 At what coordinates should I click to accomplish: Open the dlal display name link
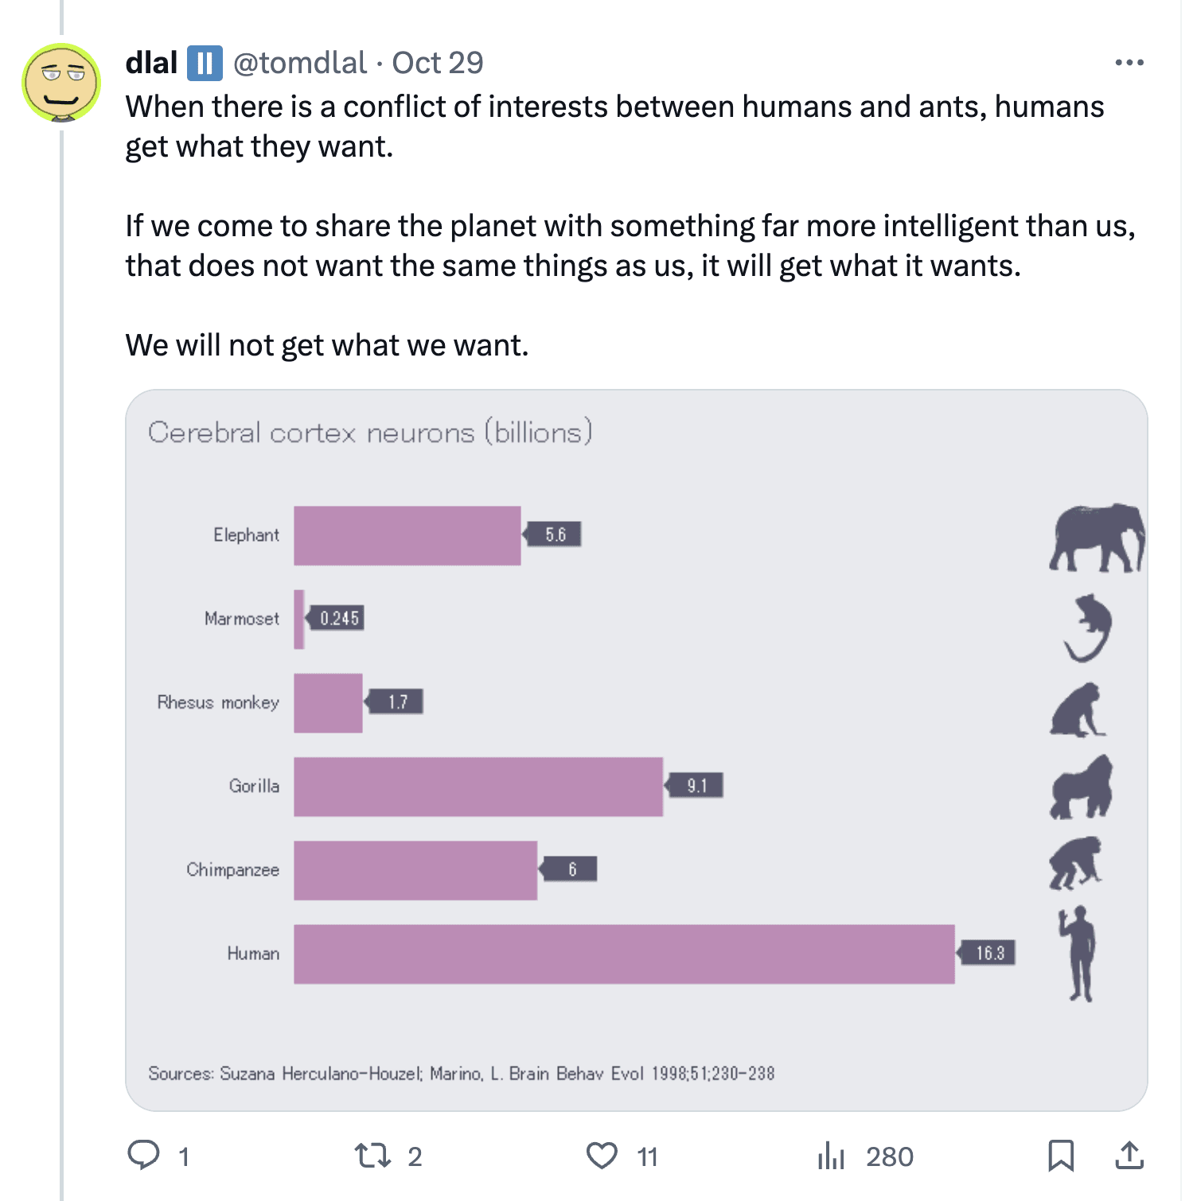[x=151, y=63]
